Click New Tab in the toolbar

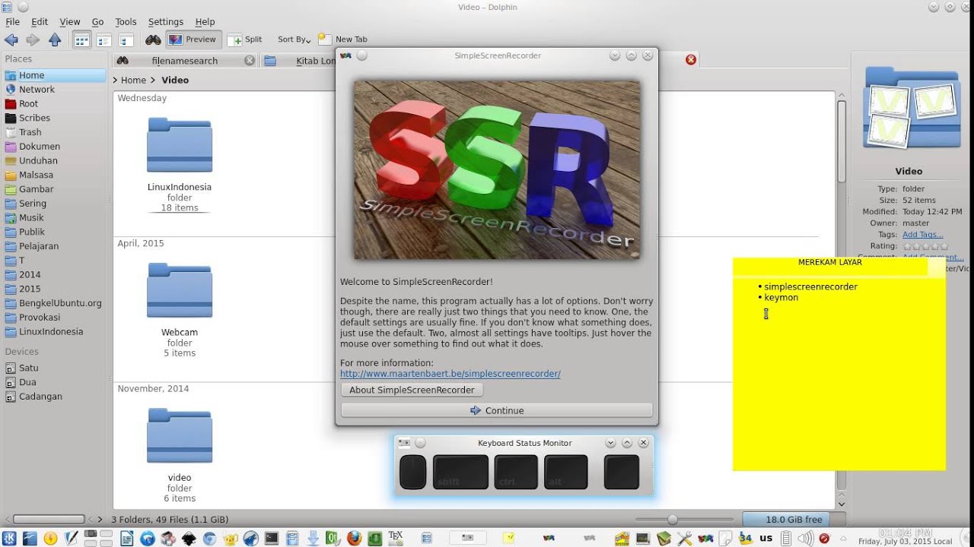[x=342, y=40]
